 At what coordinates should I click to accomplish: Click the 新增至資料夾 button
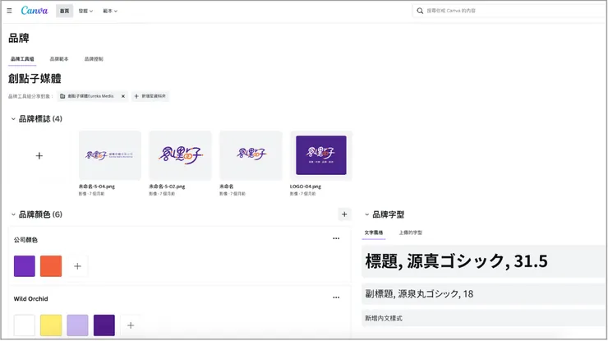tap(151, 96)
